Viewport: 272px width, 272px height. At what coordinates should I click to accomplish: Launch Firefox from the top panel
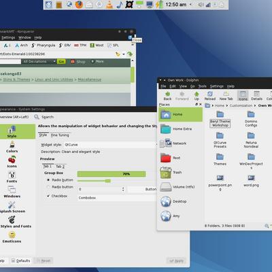coord(79,5)
